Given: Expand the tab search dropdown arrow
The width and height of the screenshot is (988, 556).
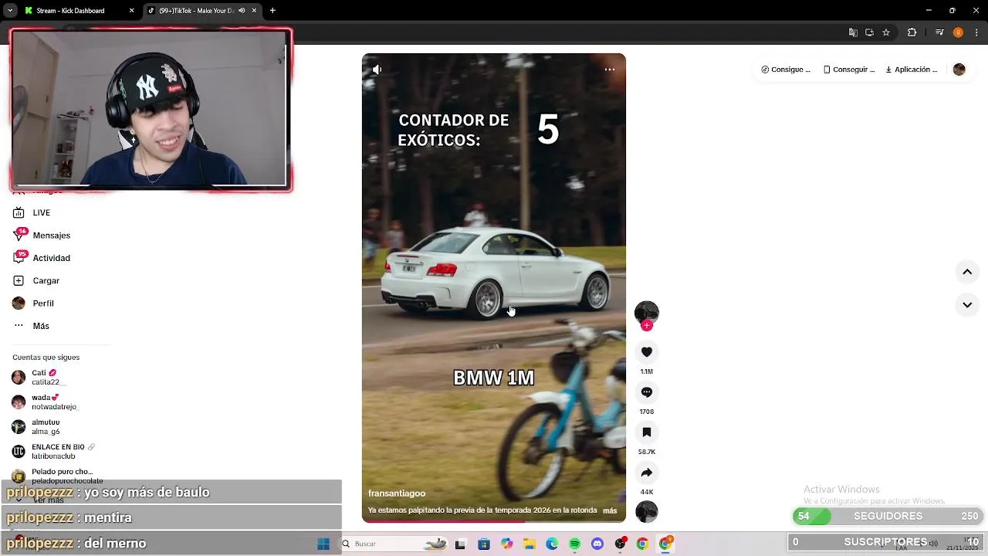Looking at the screenshot, I should pyautogui.click(x=10, y=11).
